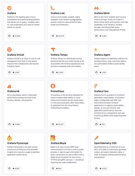Click the Grafana Mimir logo icon
Viewport: 135px width, 176px height.
[96, 8]
